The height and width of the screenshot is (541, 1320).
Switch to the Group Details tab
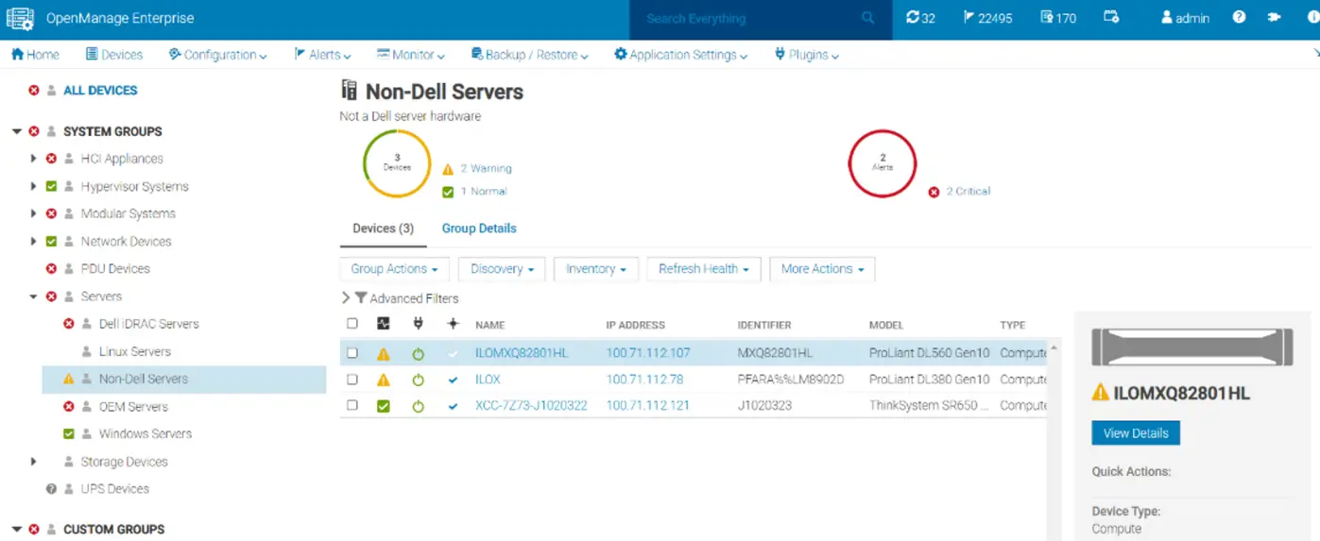pos(479,228)
